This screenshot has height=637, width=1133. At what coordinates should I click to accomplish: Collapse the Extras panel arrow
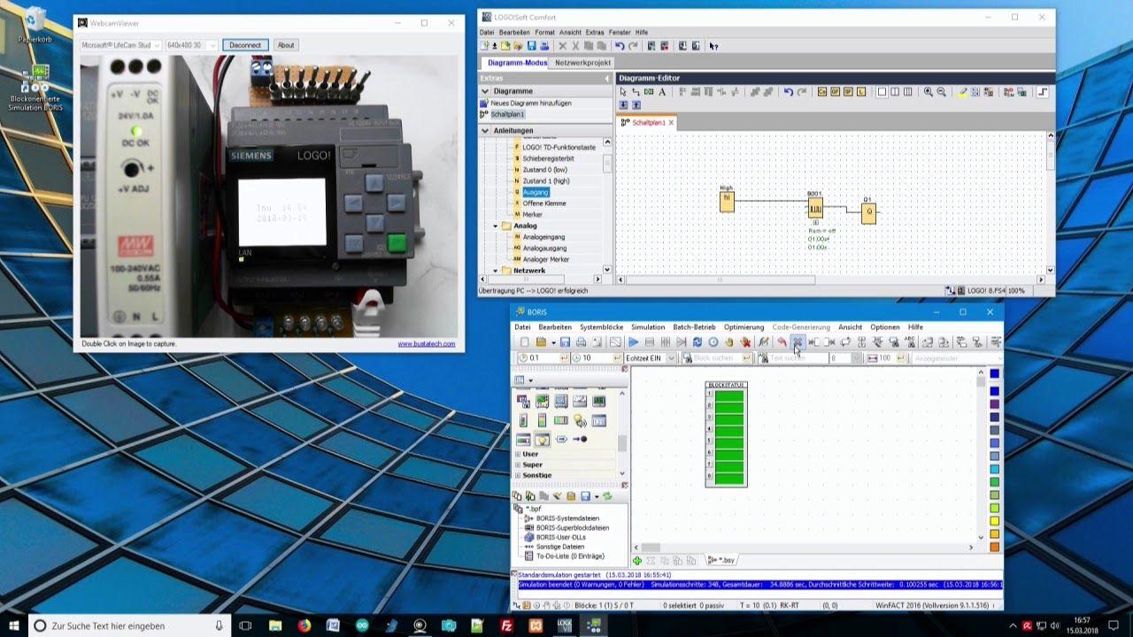tap(607, 79)
